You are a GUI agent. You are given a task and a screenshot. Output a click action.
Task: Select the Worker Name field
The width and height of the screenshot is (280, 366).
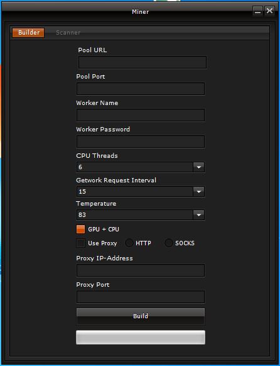pos(141,115)
